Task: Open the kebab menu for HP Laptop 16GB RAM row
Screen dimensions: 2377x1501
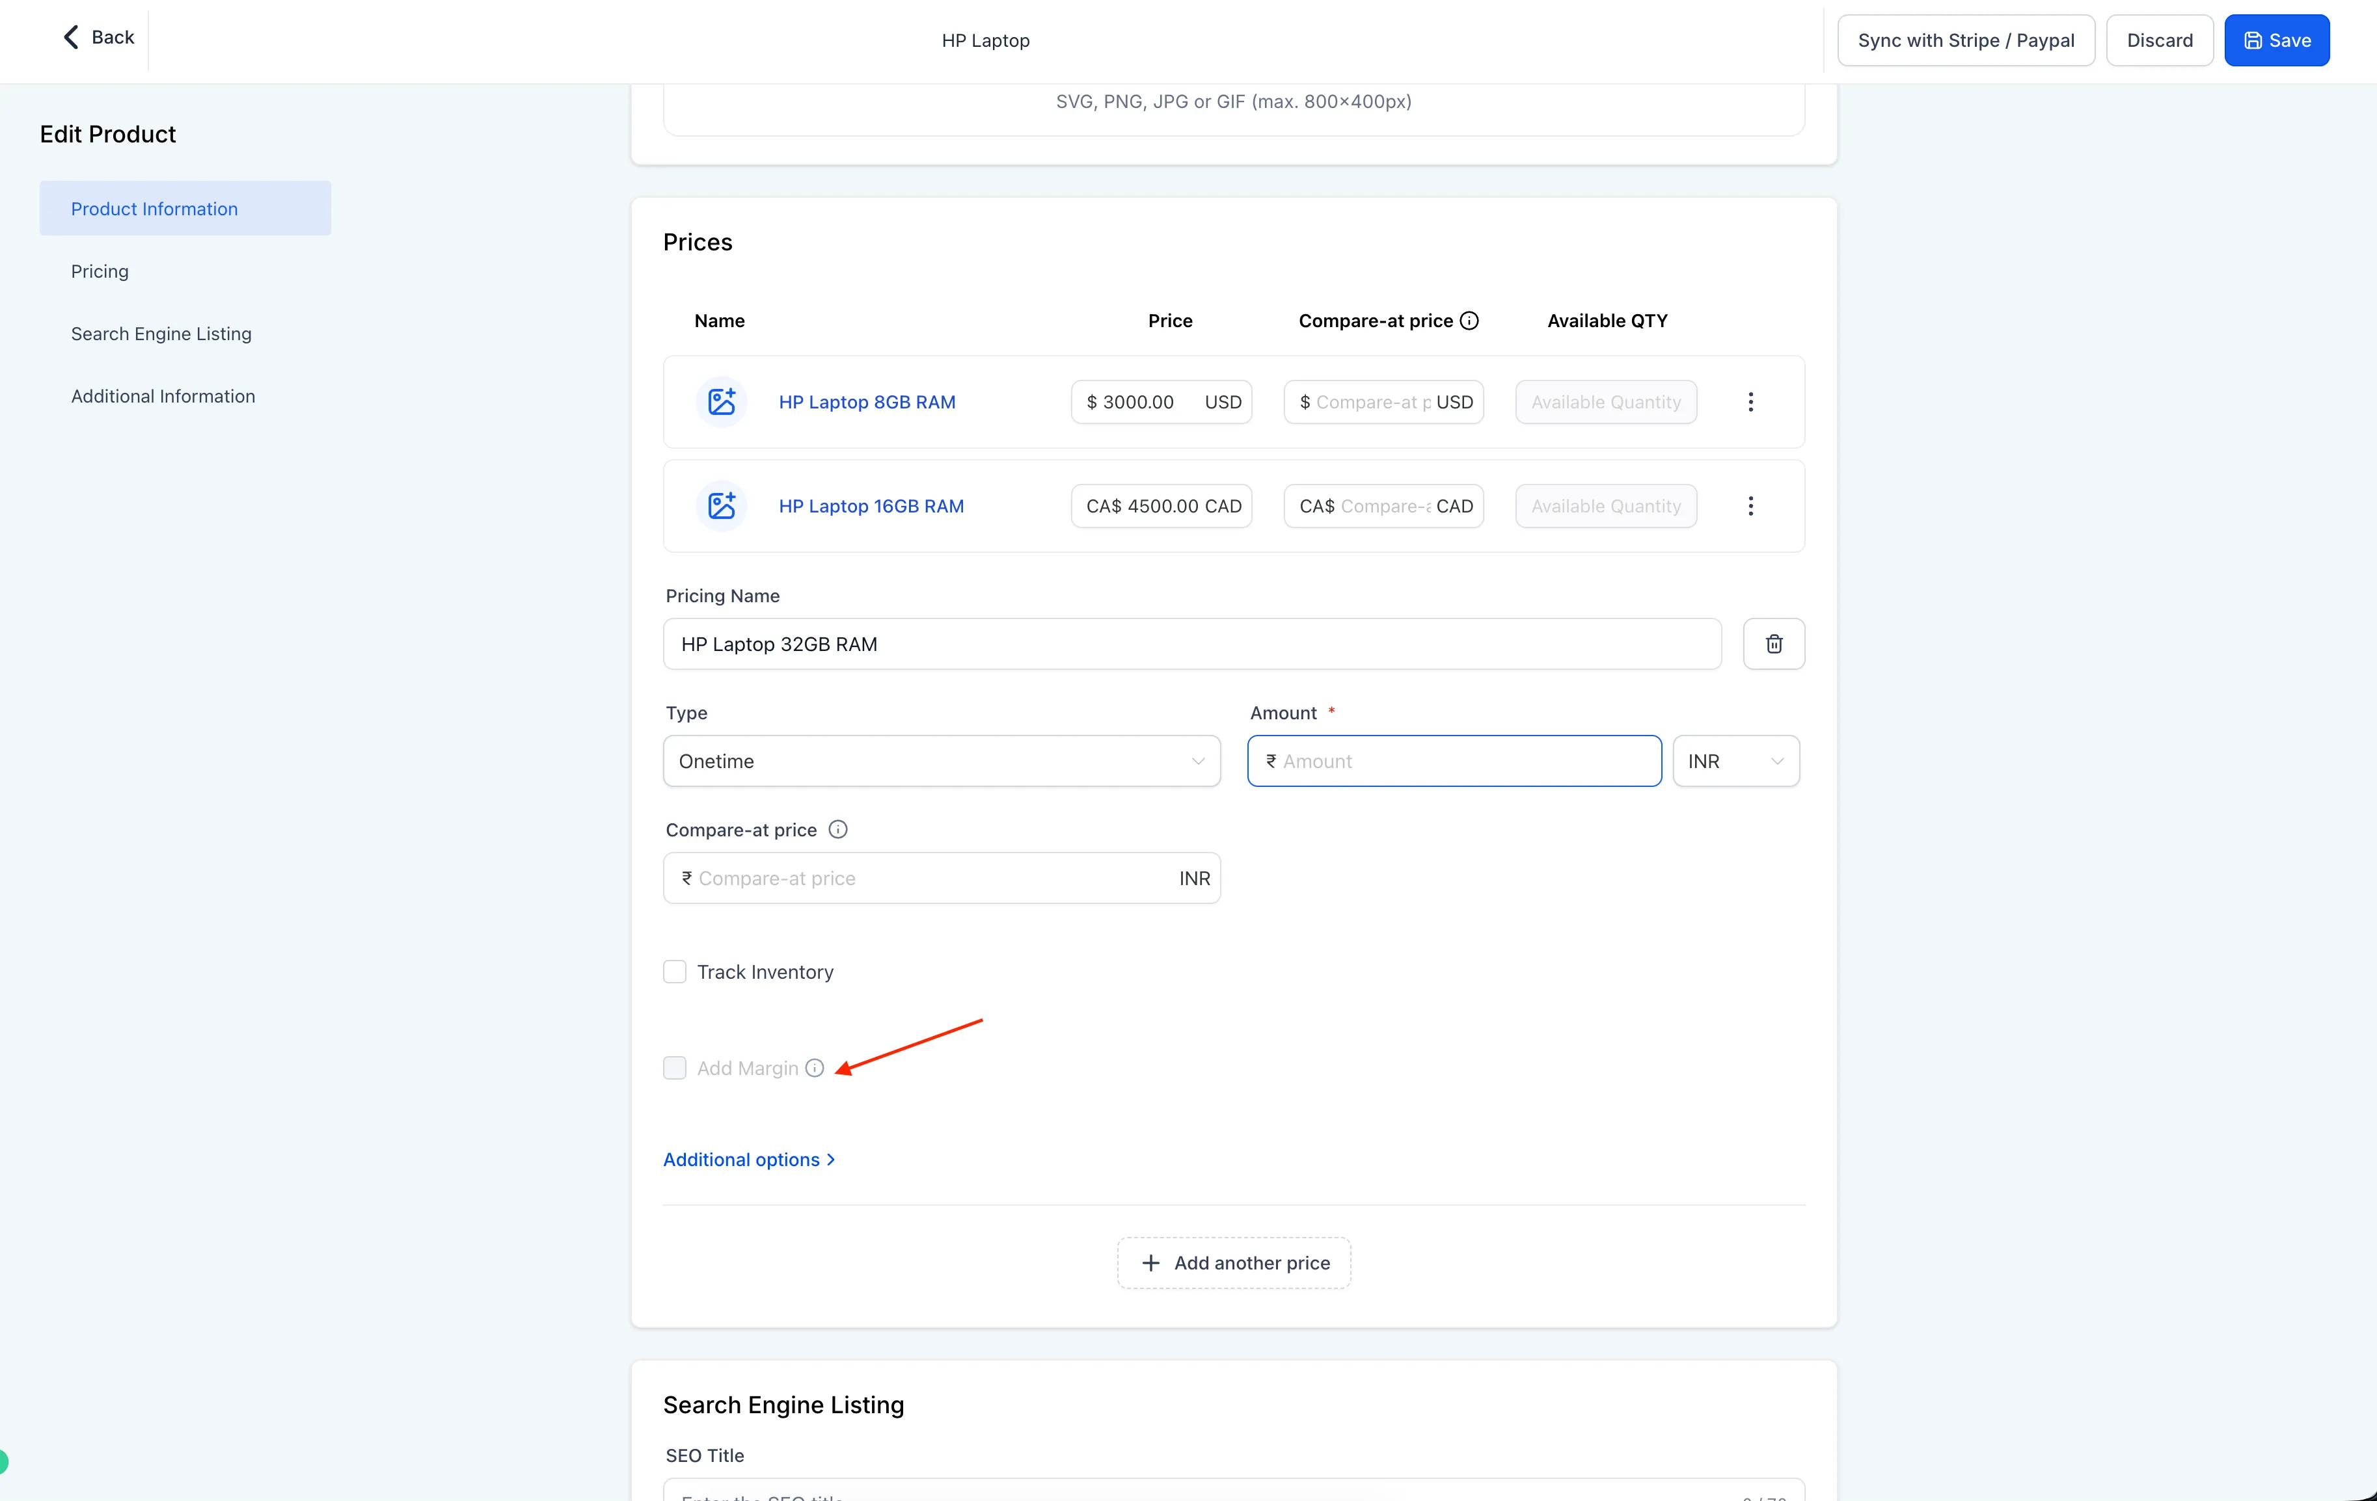Action: click(x=1750, y=505)
